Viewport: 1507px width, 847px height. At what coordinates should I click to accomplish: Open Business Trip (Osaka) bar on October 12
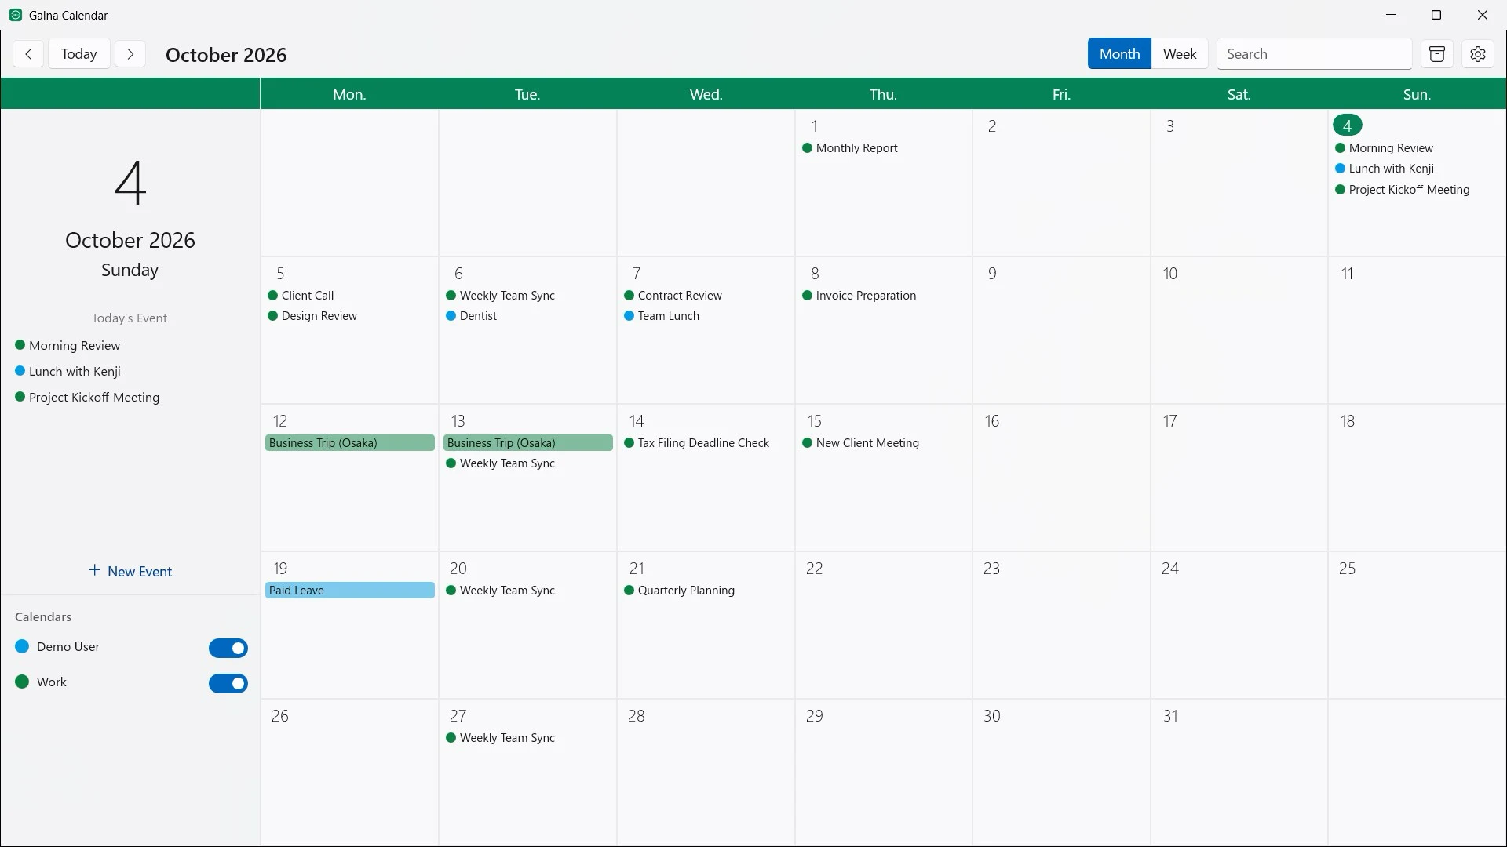349,443
